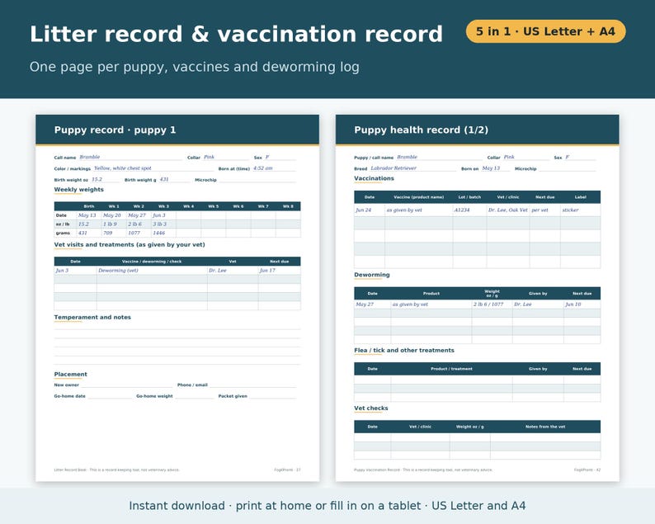Click the '2 lb 6 / 1077' weight cell
The height and width of the screenshot is (524, 655).
pos(492,304)
